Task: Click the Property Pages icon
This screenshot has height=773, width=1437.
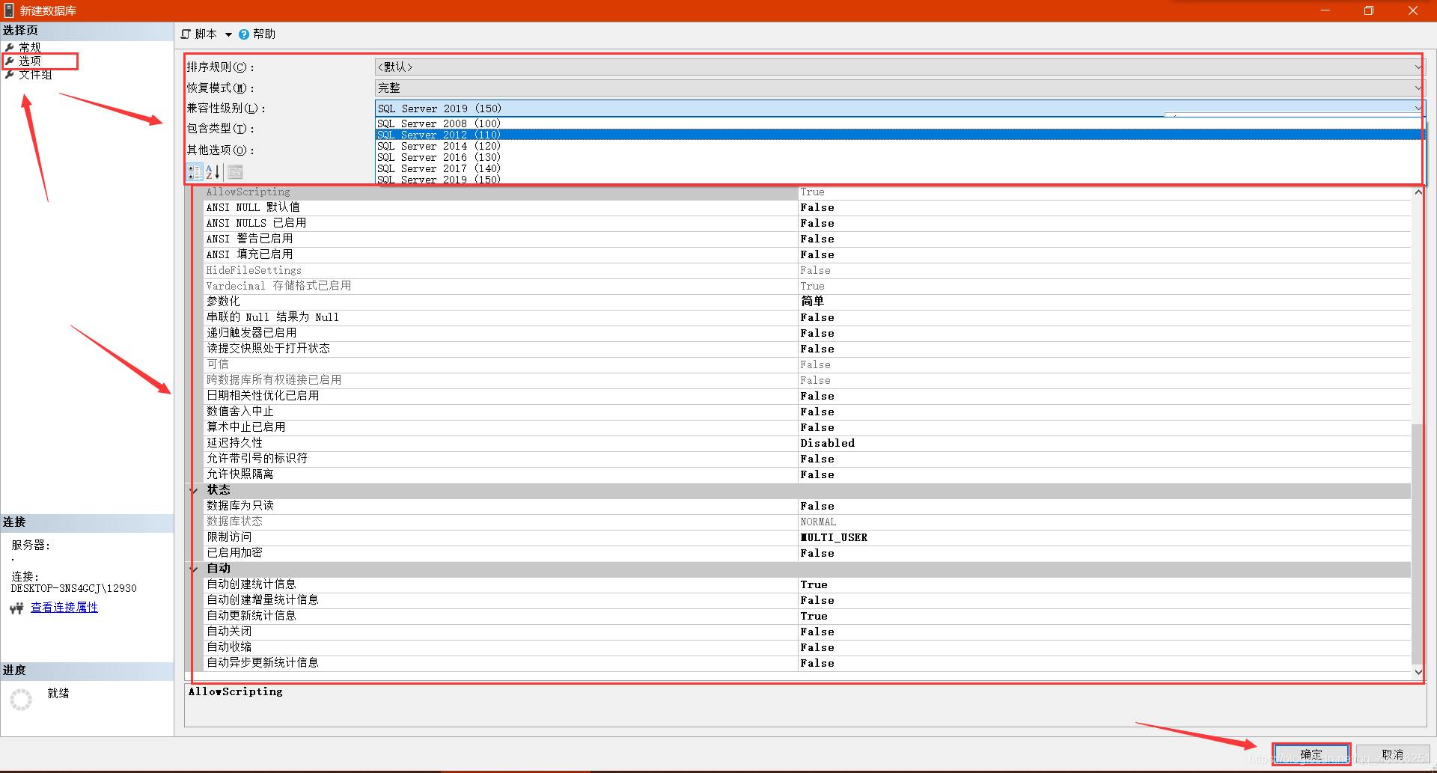Action: [x=235, y=172]
